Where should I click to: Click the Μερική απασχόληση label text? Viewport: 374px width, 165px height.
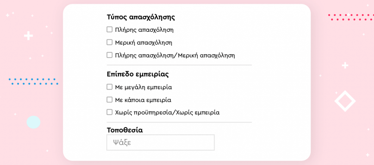(144, 43)
